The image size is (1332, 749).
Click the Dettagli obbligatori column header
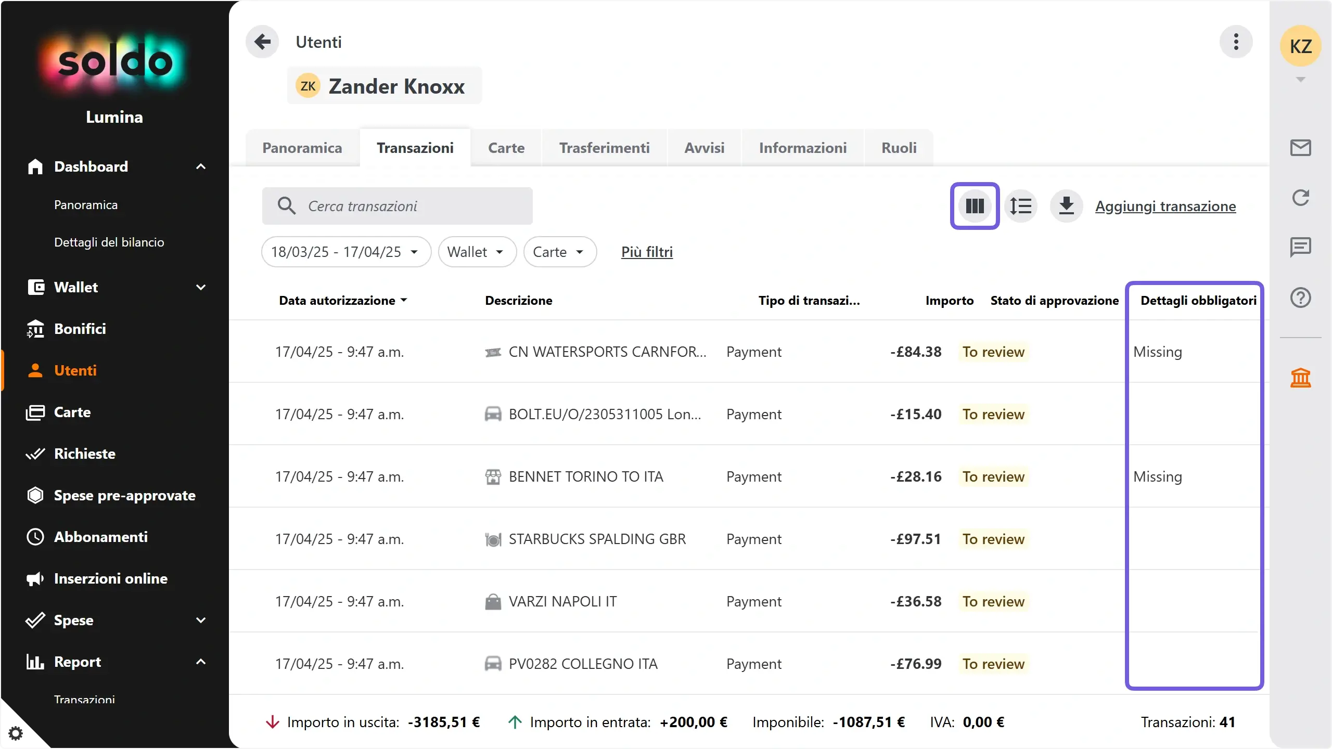1198,301
